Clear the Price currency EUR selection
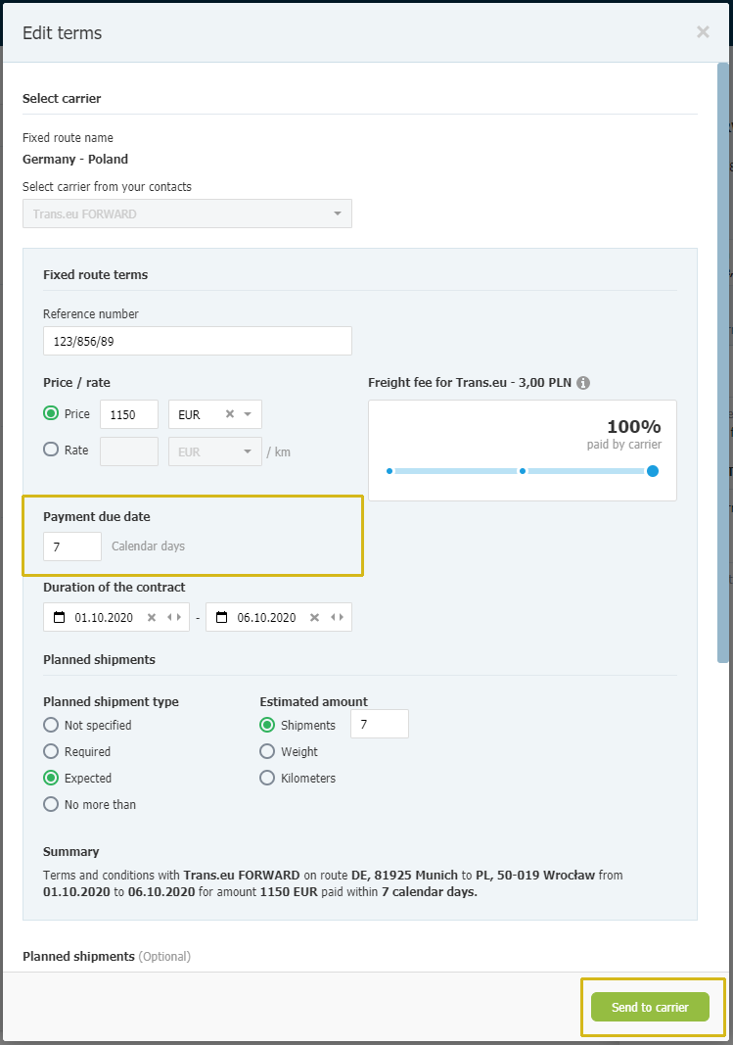Image resolution: width=733 pixels, height=1045 pixels. 230,414
